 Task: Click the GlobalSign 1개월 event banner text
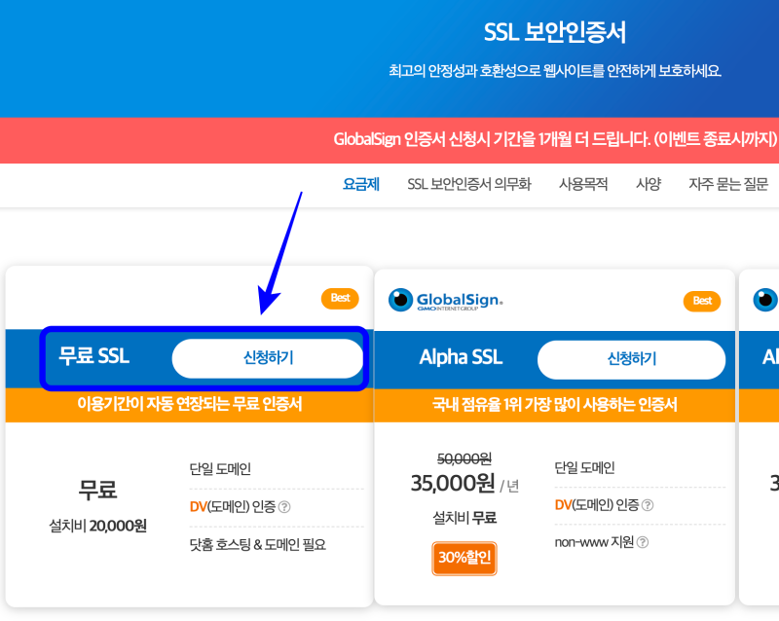(x=555, y=139)
